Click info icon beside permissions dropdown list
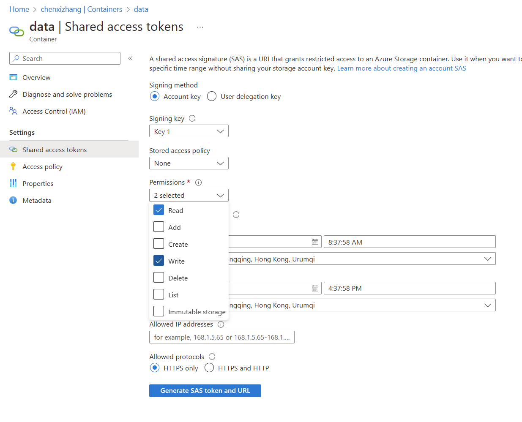 [236, 215]
